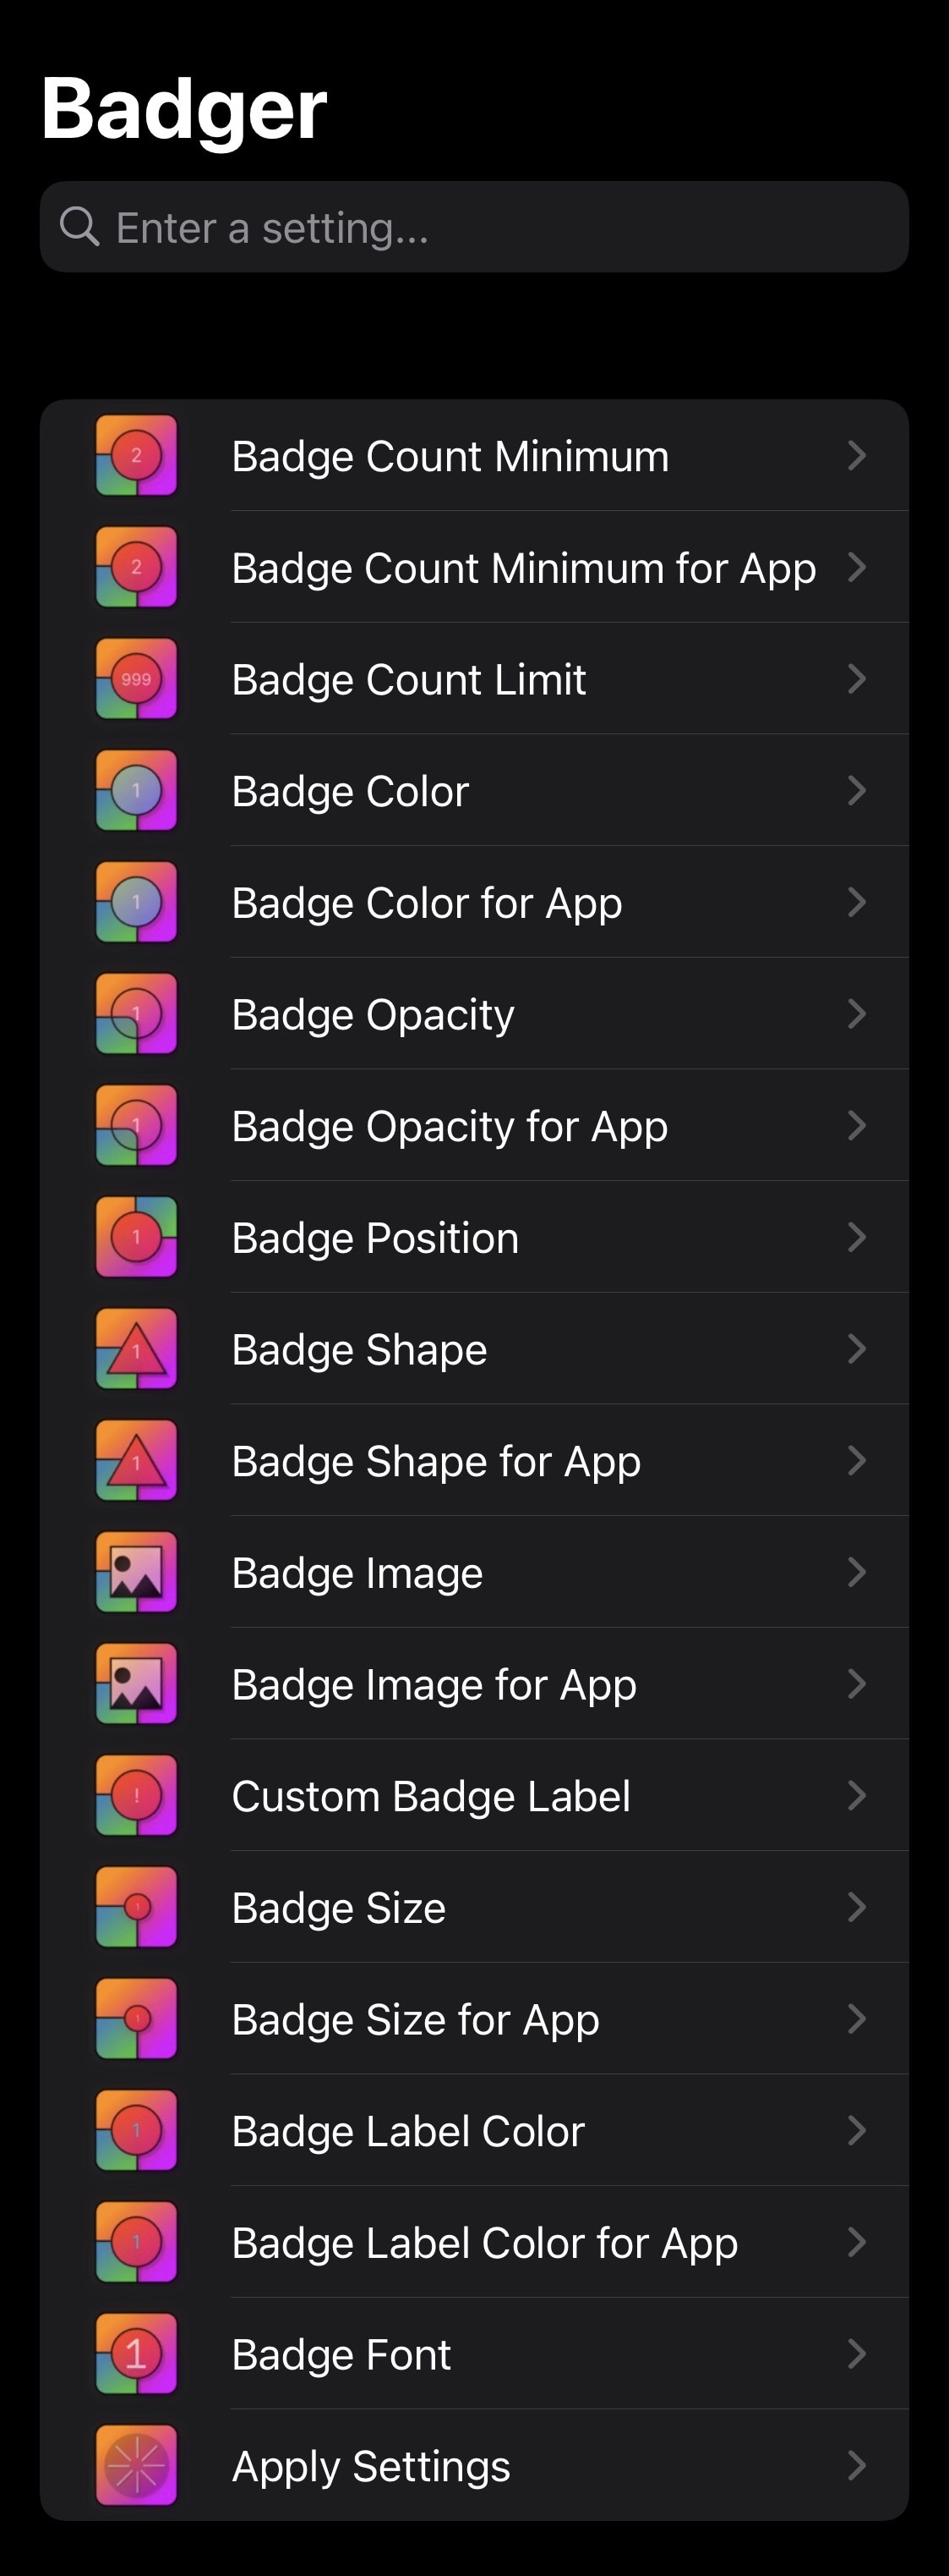Expand the Badge Label Color chevron
This screenshot has height=2576, width=949.
click(x=856, y=2131)
